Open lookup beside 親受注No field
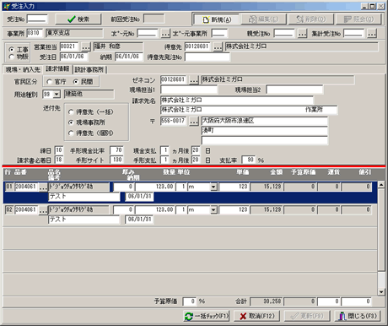Image resolution: width=388 pixels, height=326 pixels. click(302, 34)
